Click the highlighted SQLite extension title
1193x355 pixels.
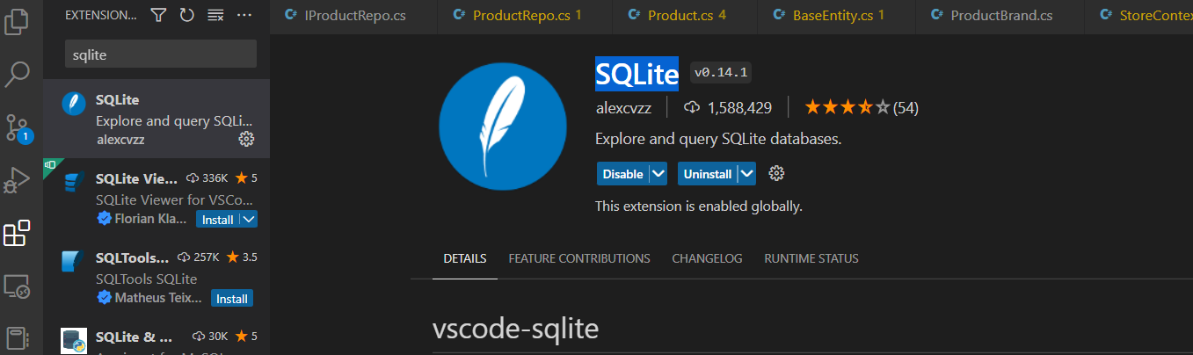(637, 73)
